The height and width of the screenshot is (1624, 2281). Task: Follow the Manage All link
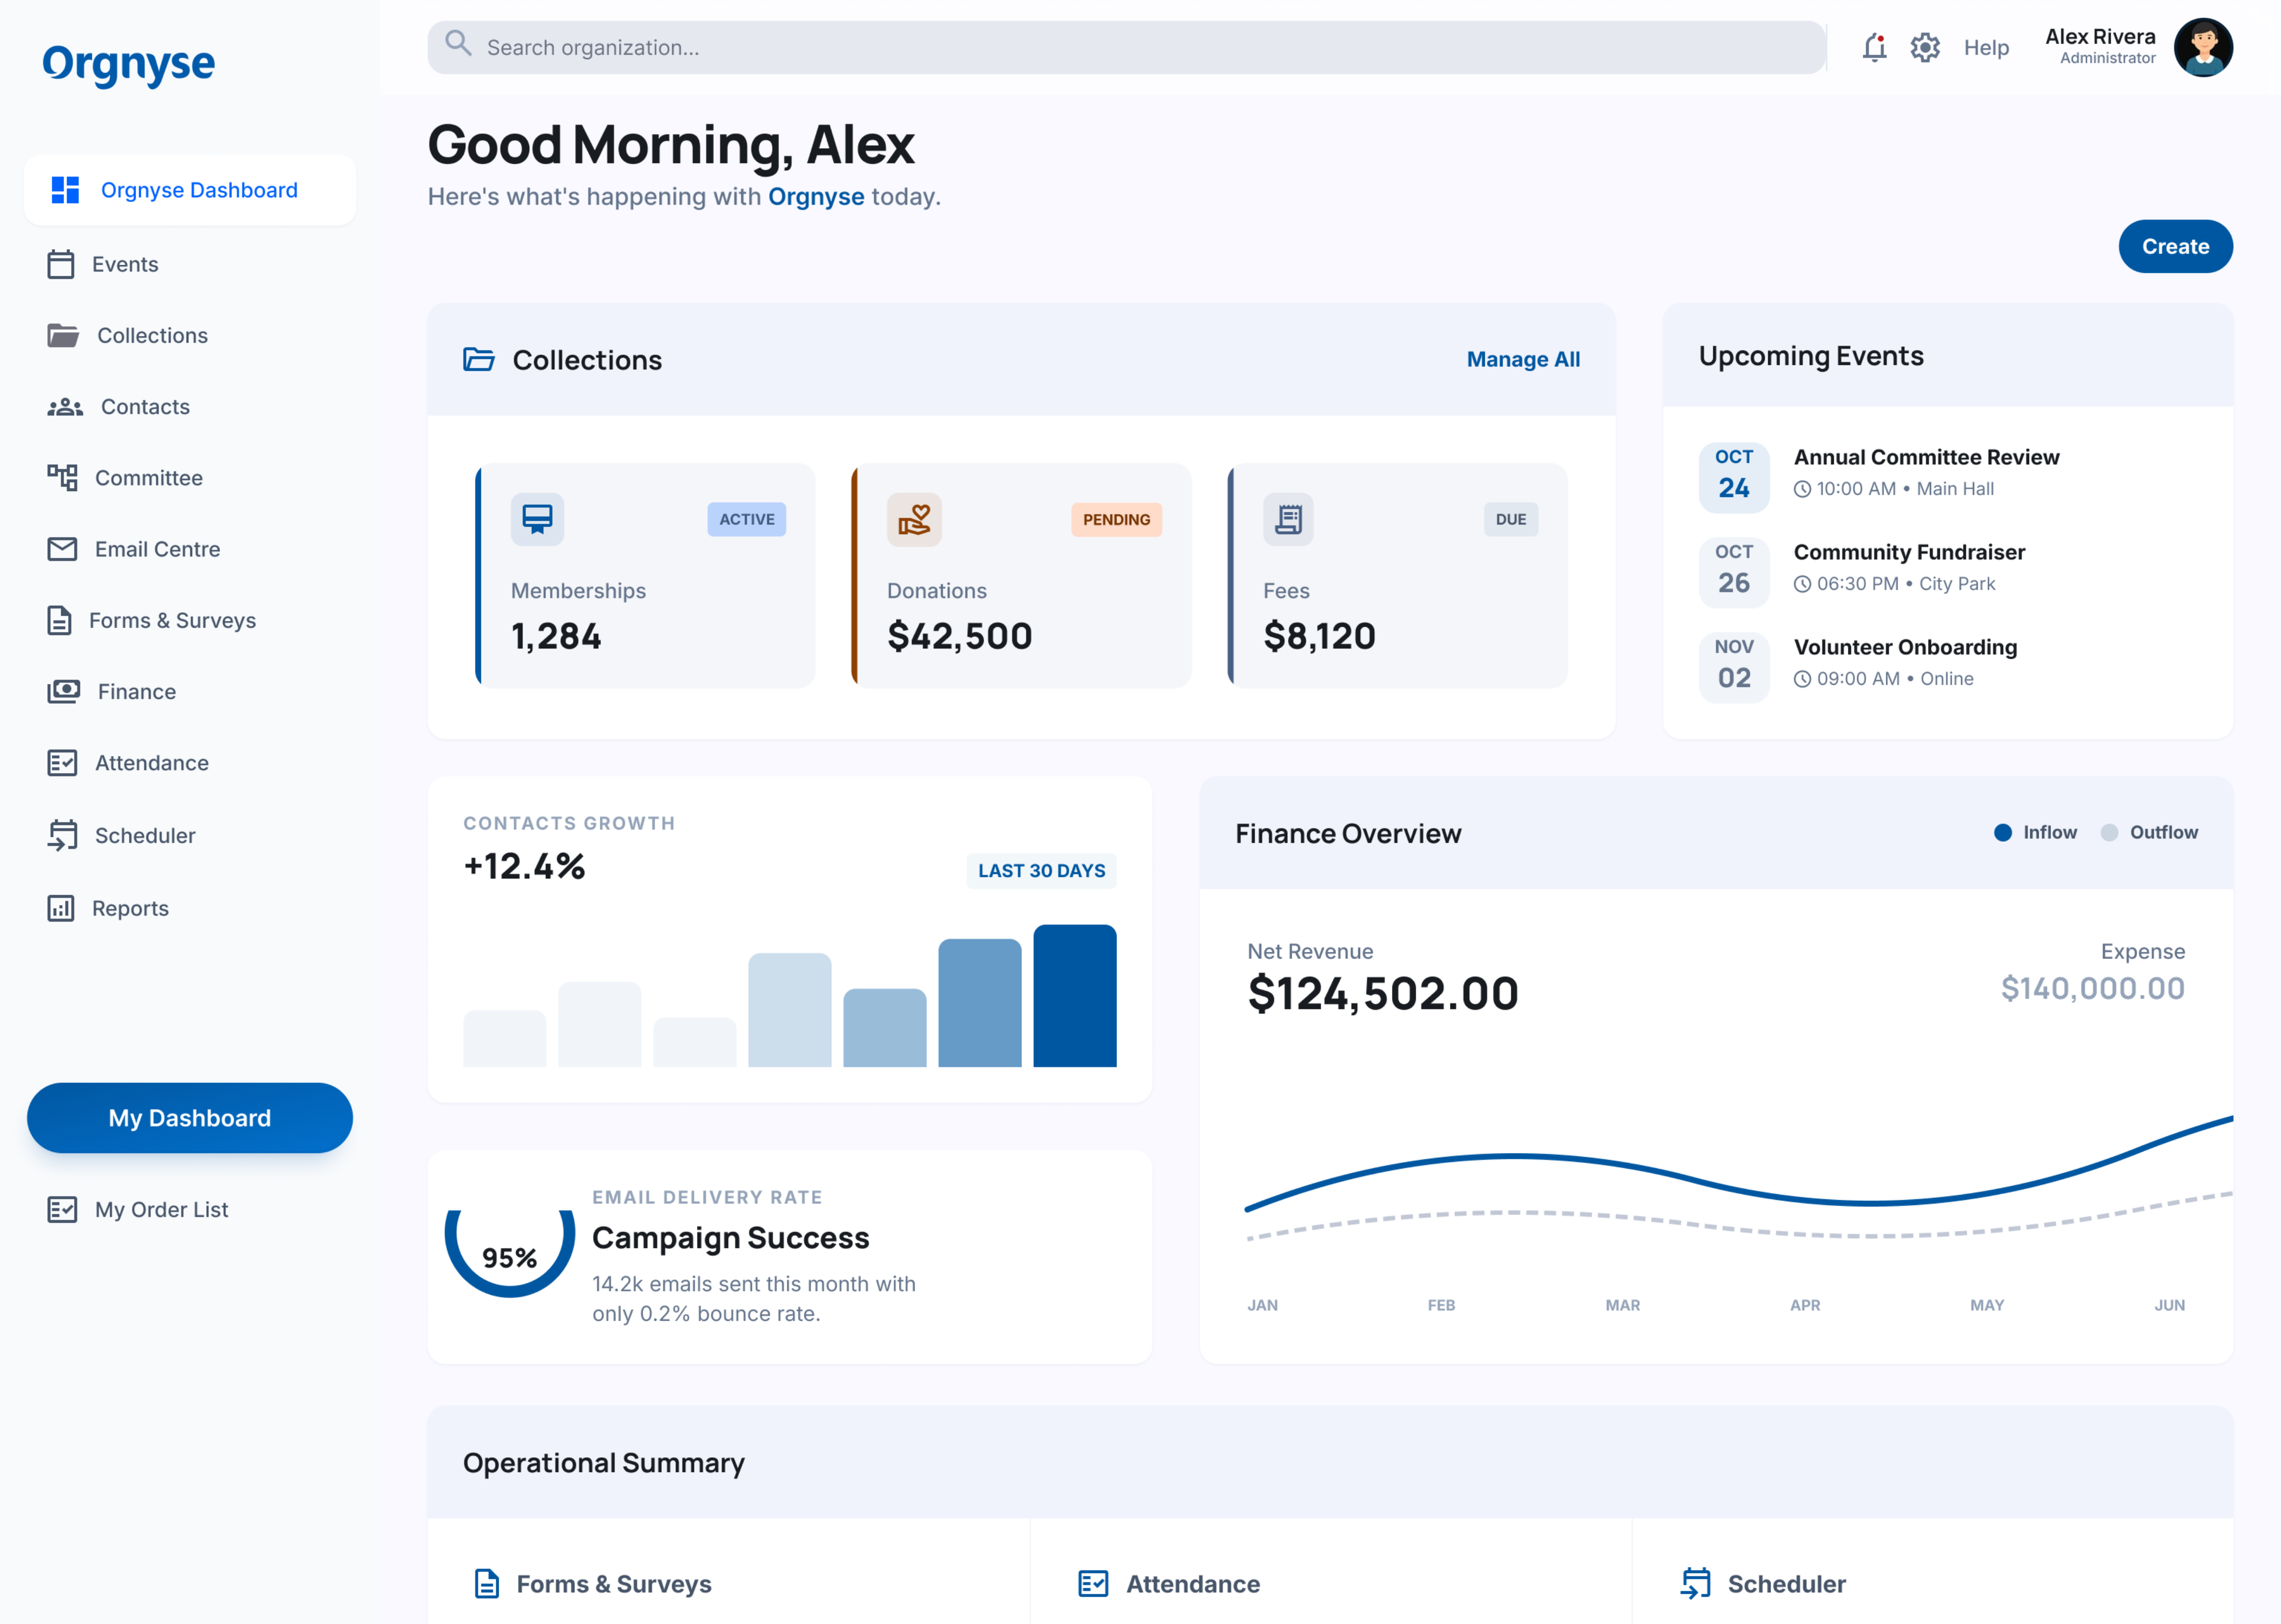point(1522,359)
